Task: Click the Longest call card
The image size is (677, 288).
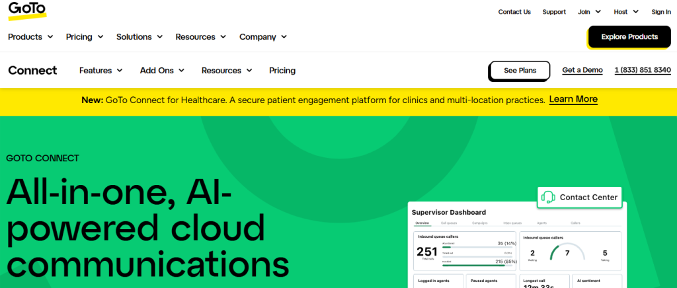Action: tap(544, 281)
